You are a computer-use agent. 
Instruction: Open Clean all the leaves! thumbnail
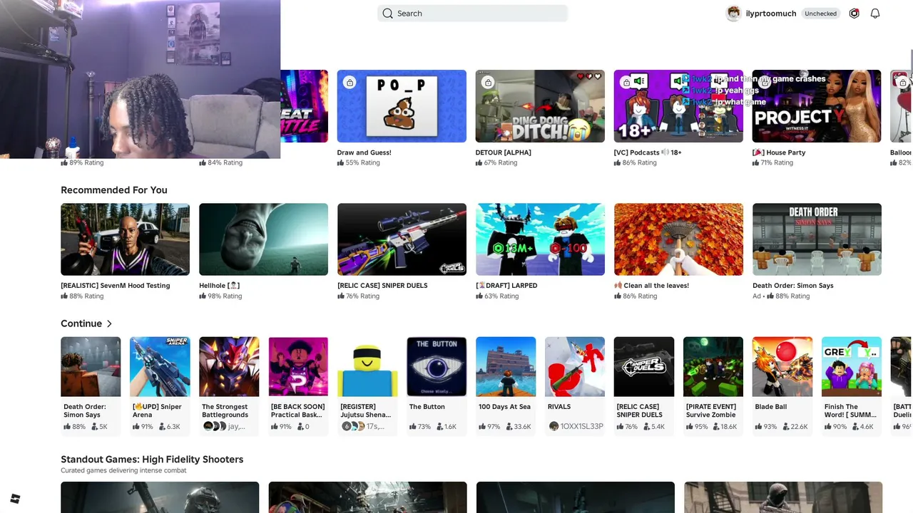click(678, 239)
